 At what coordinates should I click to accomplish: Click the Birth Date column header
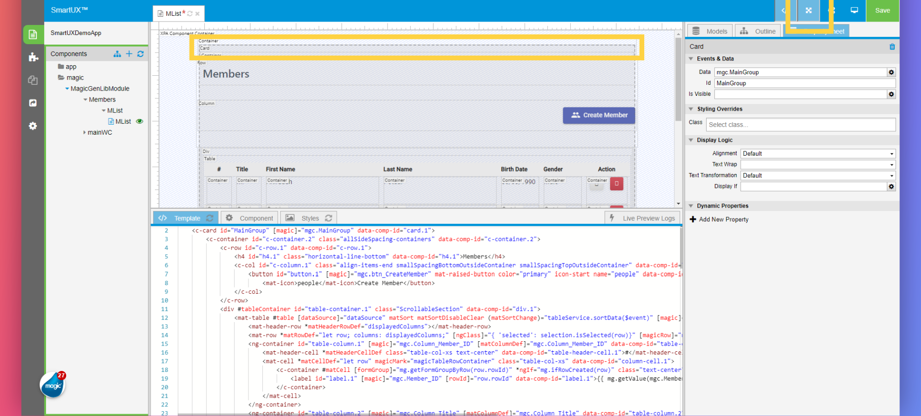point(514,170)
